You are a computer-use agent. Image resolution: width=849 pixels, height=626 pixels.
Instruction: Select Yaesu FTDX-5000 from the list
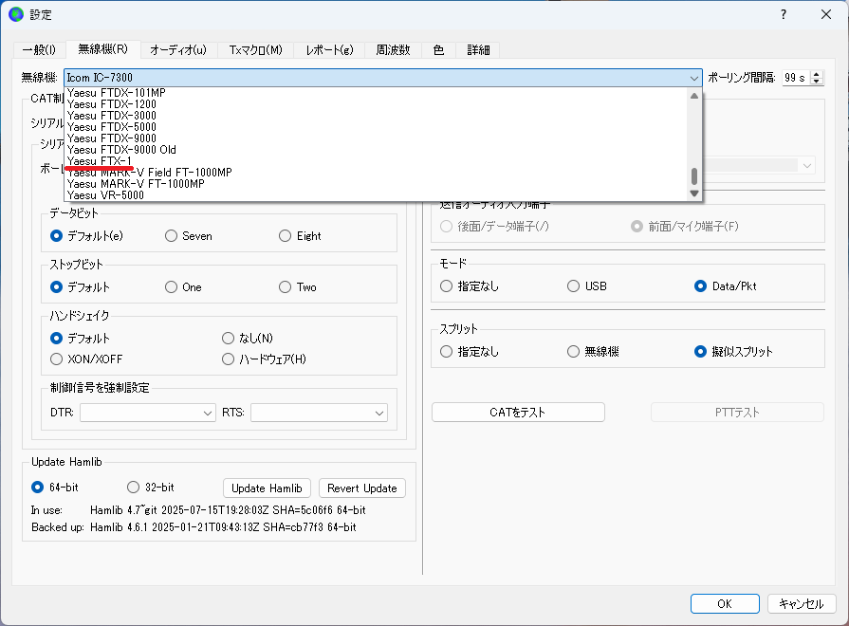(x=376, y=127)
